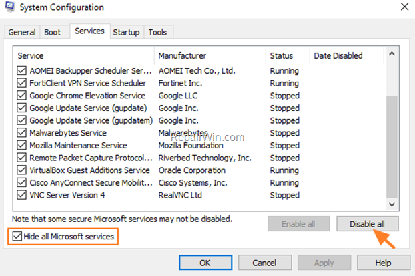The image size is (415, 276).
Task: Click the Google Chrome Elevation Service name
Action: click(x=87, y=96)
